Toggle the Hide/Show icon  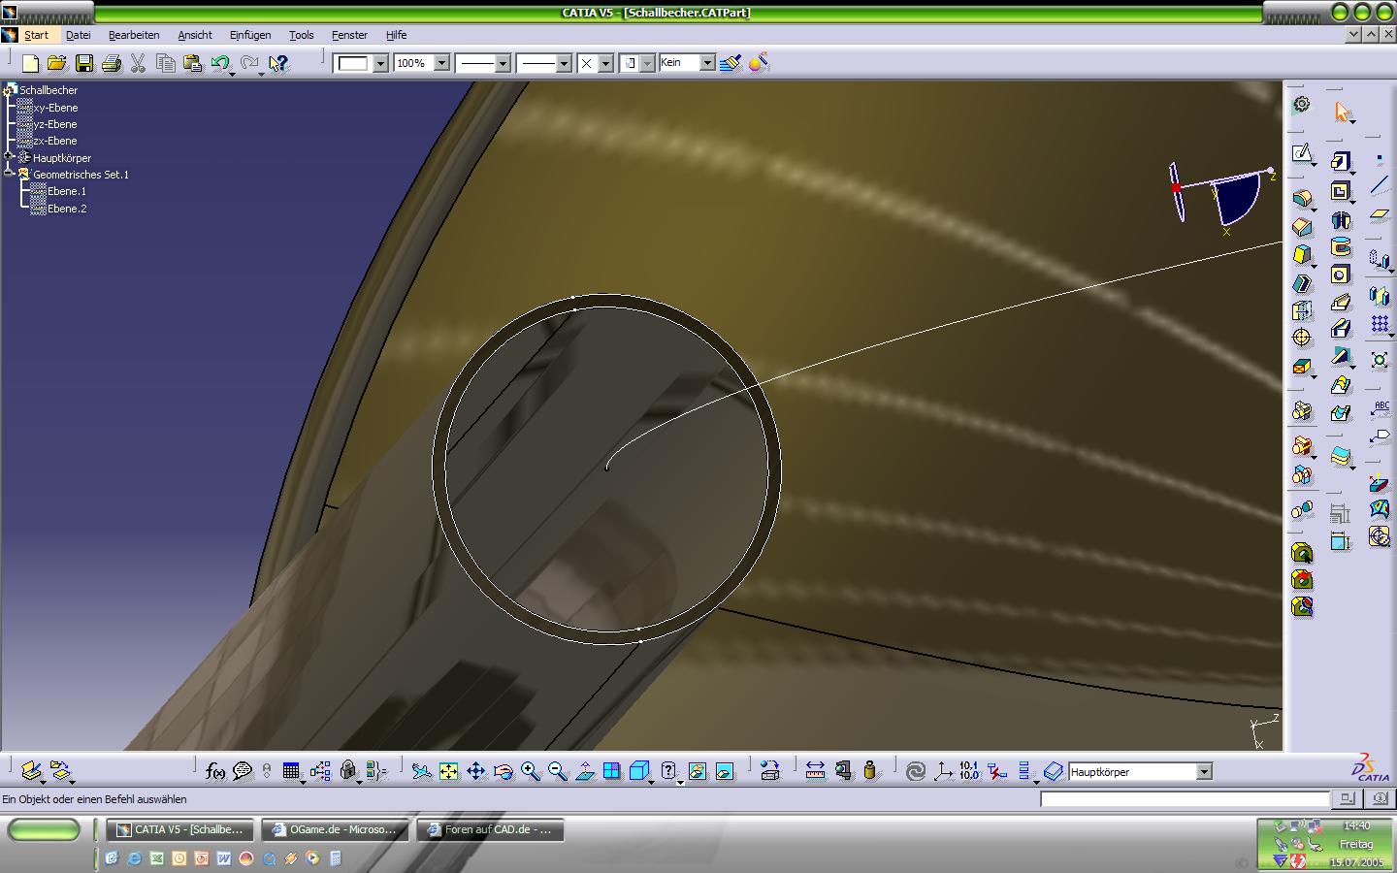697,771
